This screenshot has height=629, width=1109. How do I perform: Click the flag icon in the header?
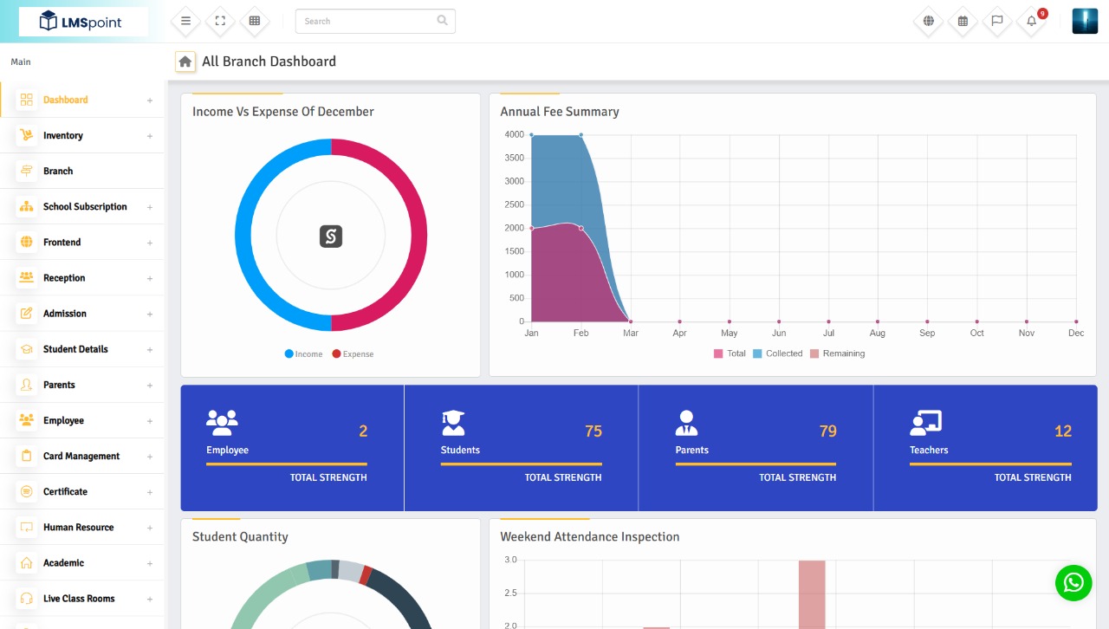coord(996,21)
